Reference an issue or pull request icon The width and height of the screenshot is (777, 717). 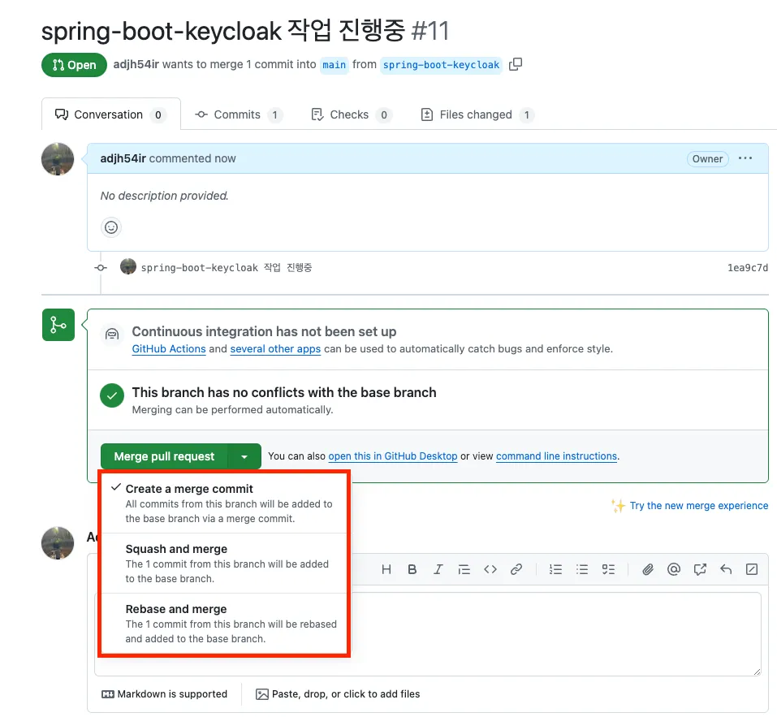(700, 569)
